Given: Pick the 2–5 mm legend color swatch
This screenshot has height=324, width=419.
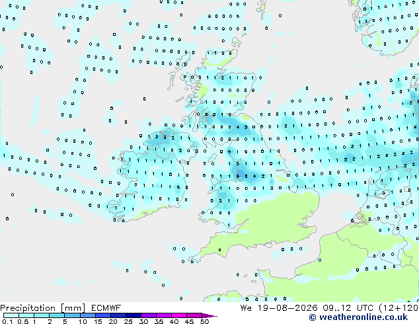Looking at the screenshot, I should (57, 315).
